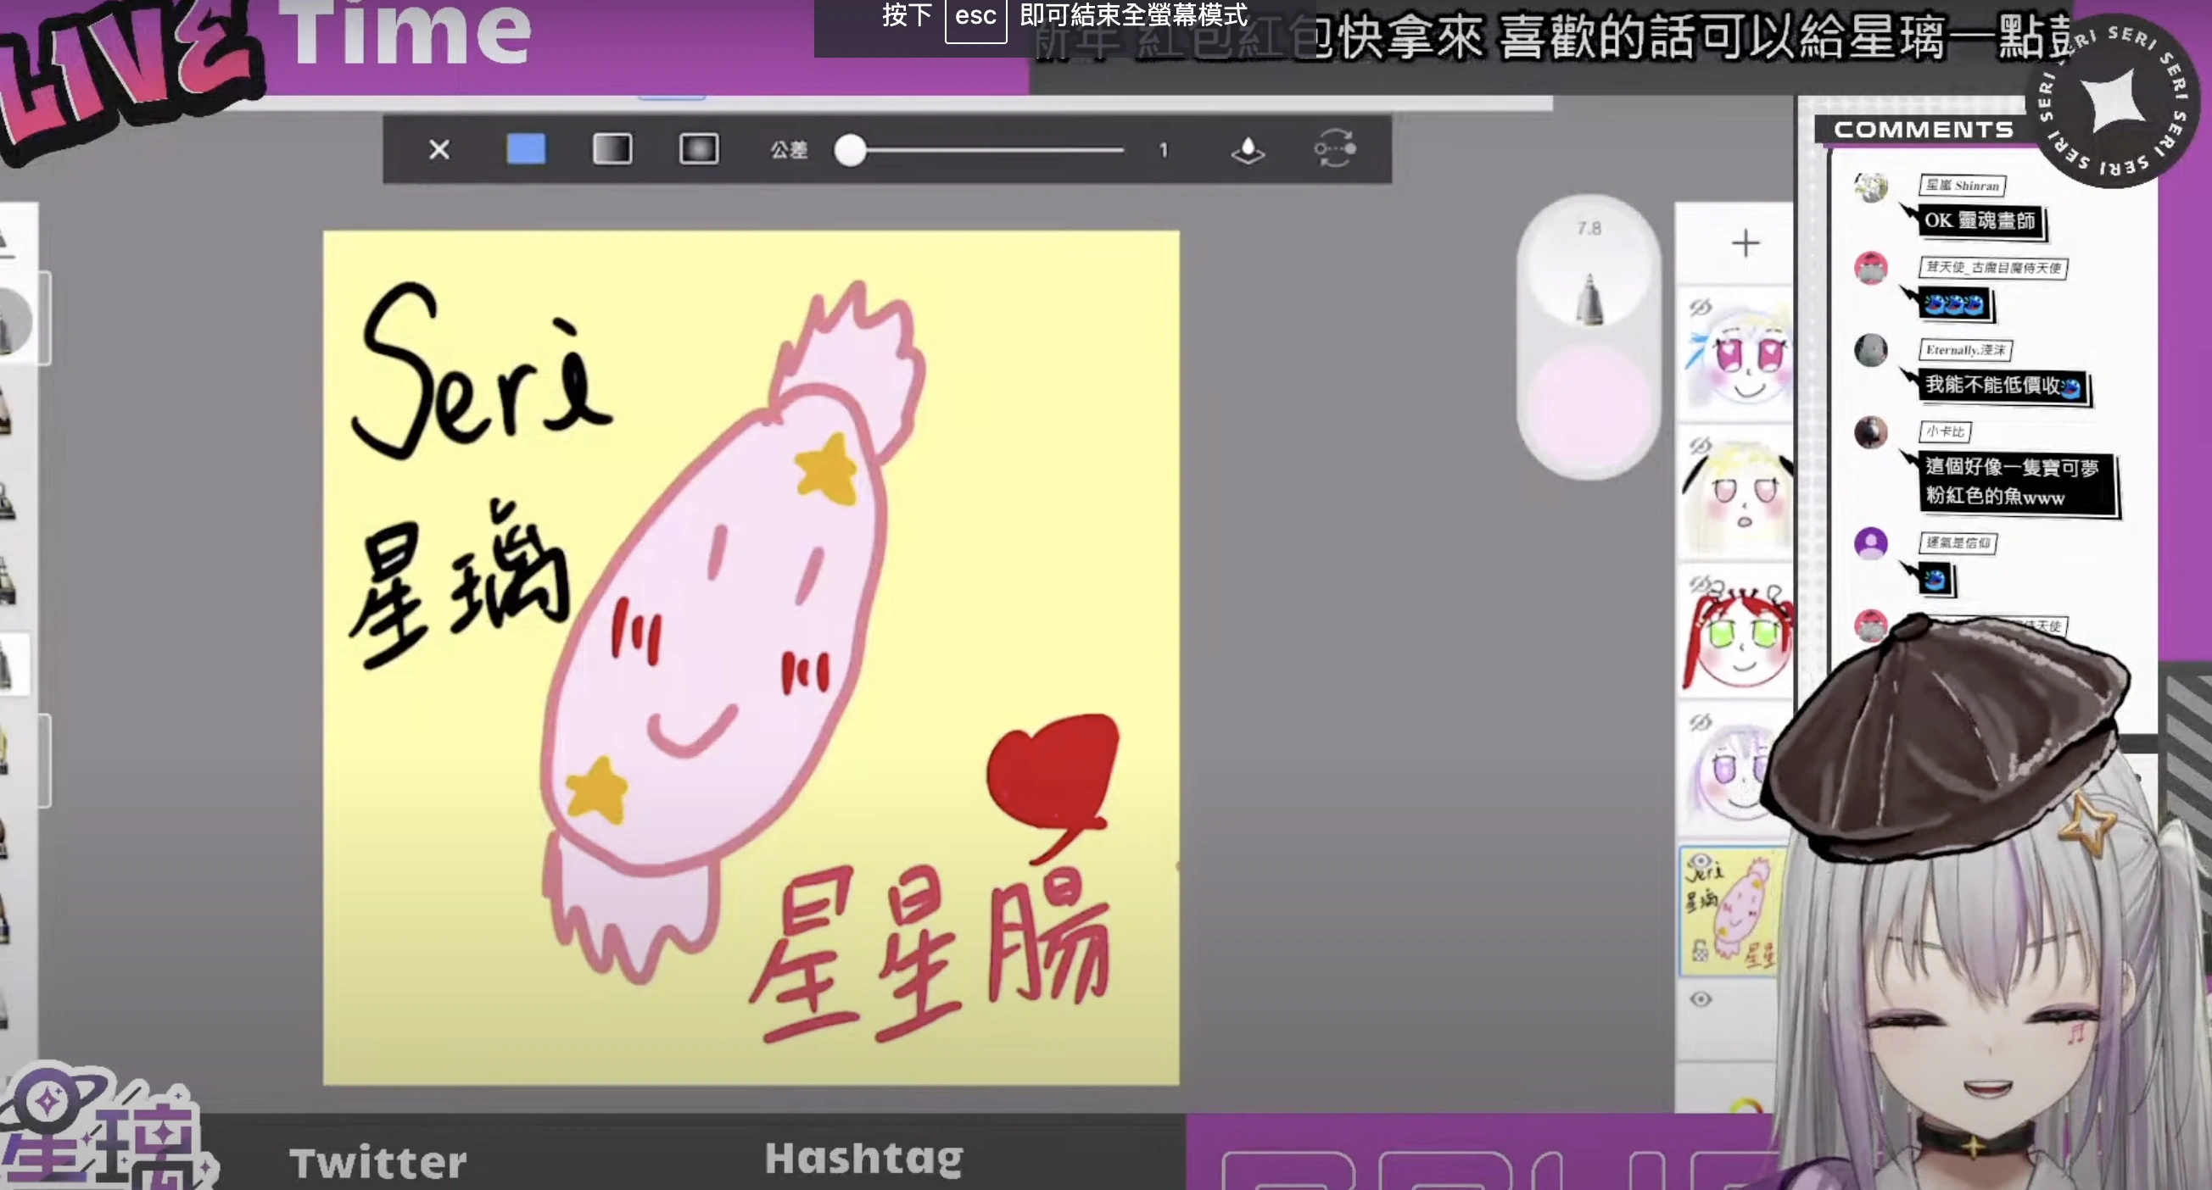This screenshot has height=1190, width=2212.
Task: Open the pink color puck
Action: click(x=1589, y=403)
